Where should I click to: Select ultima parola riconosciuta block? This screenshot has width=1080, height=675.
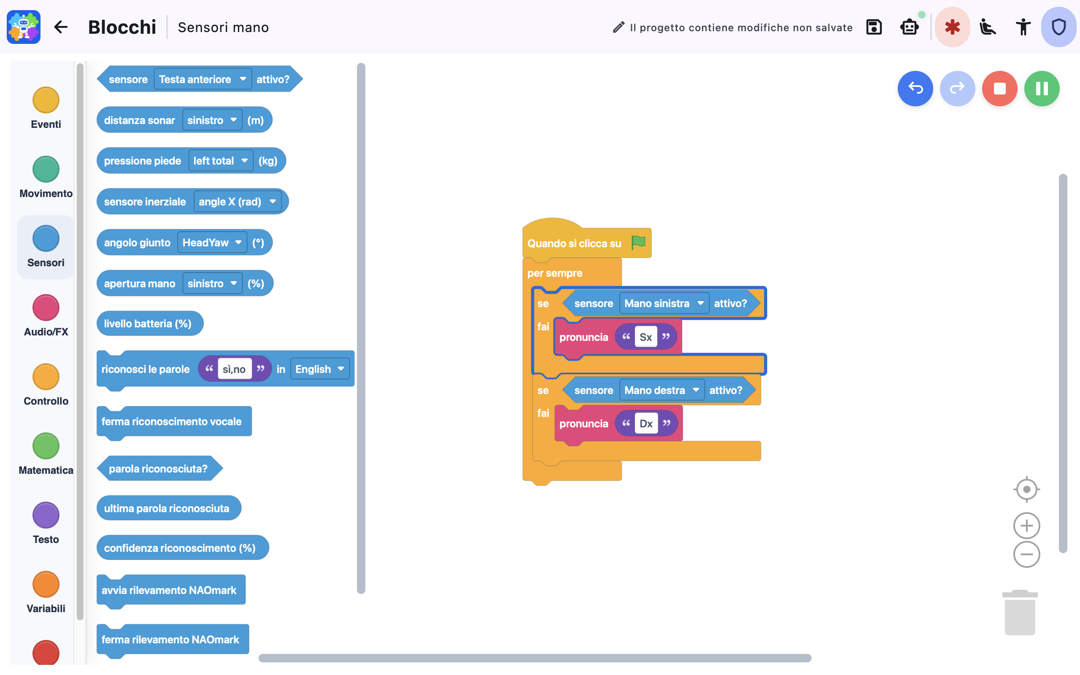point(169,508)
